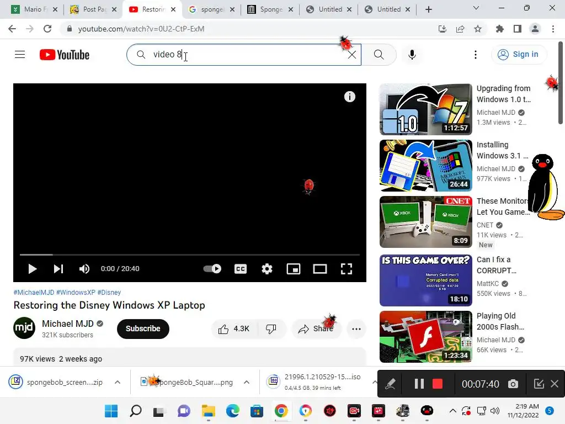Go back in browser history

point(12,29)
